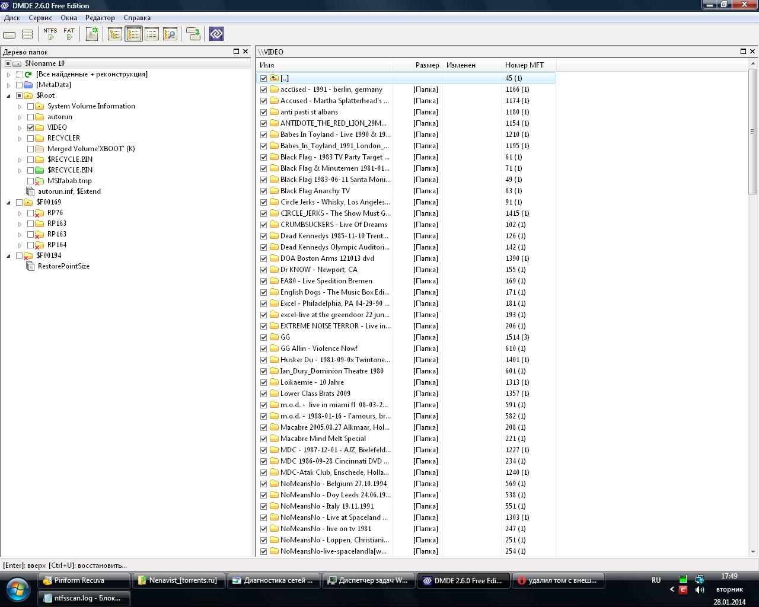Click the file list scroll down arrow

pyautogui.click(x=753, y=551)
